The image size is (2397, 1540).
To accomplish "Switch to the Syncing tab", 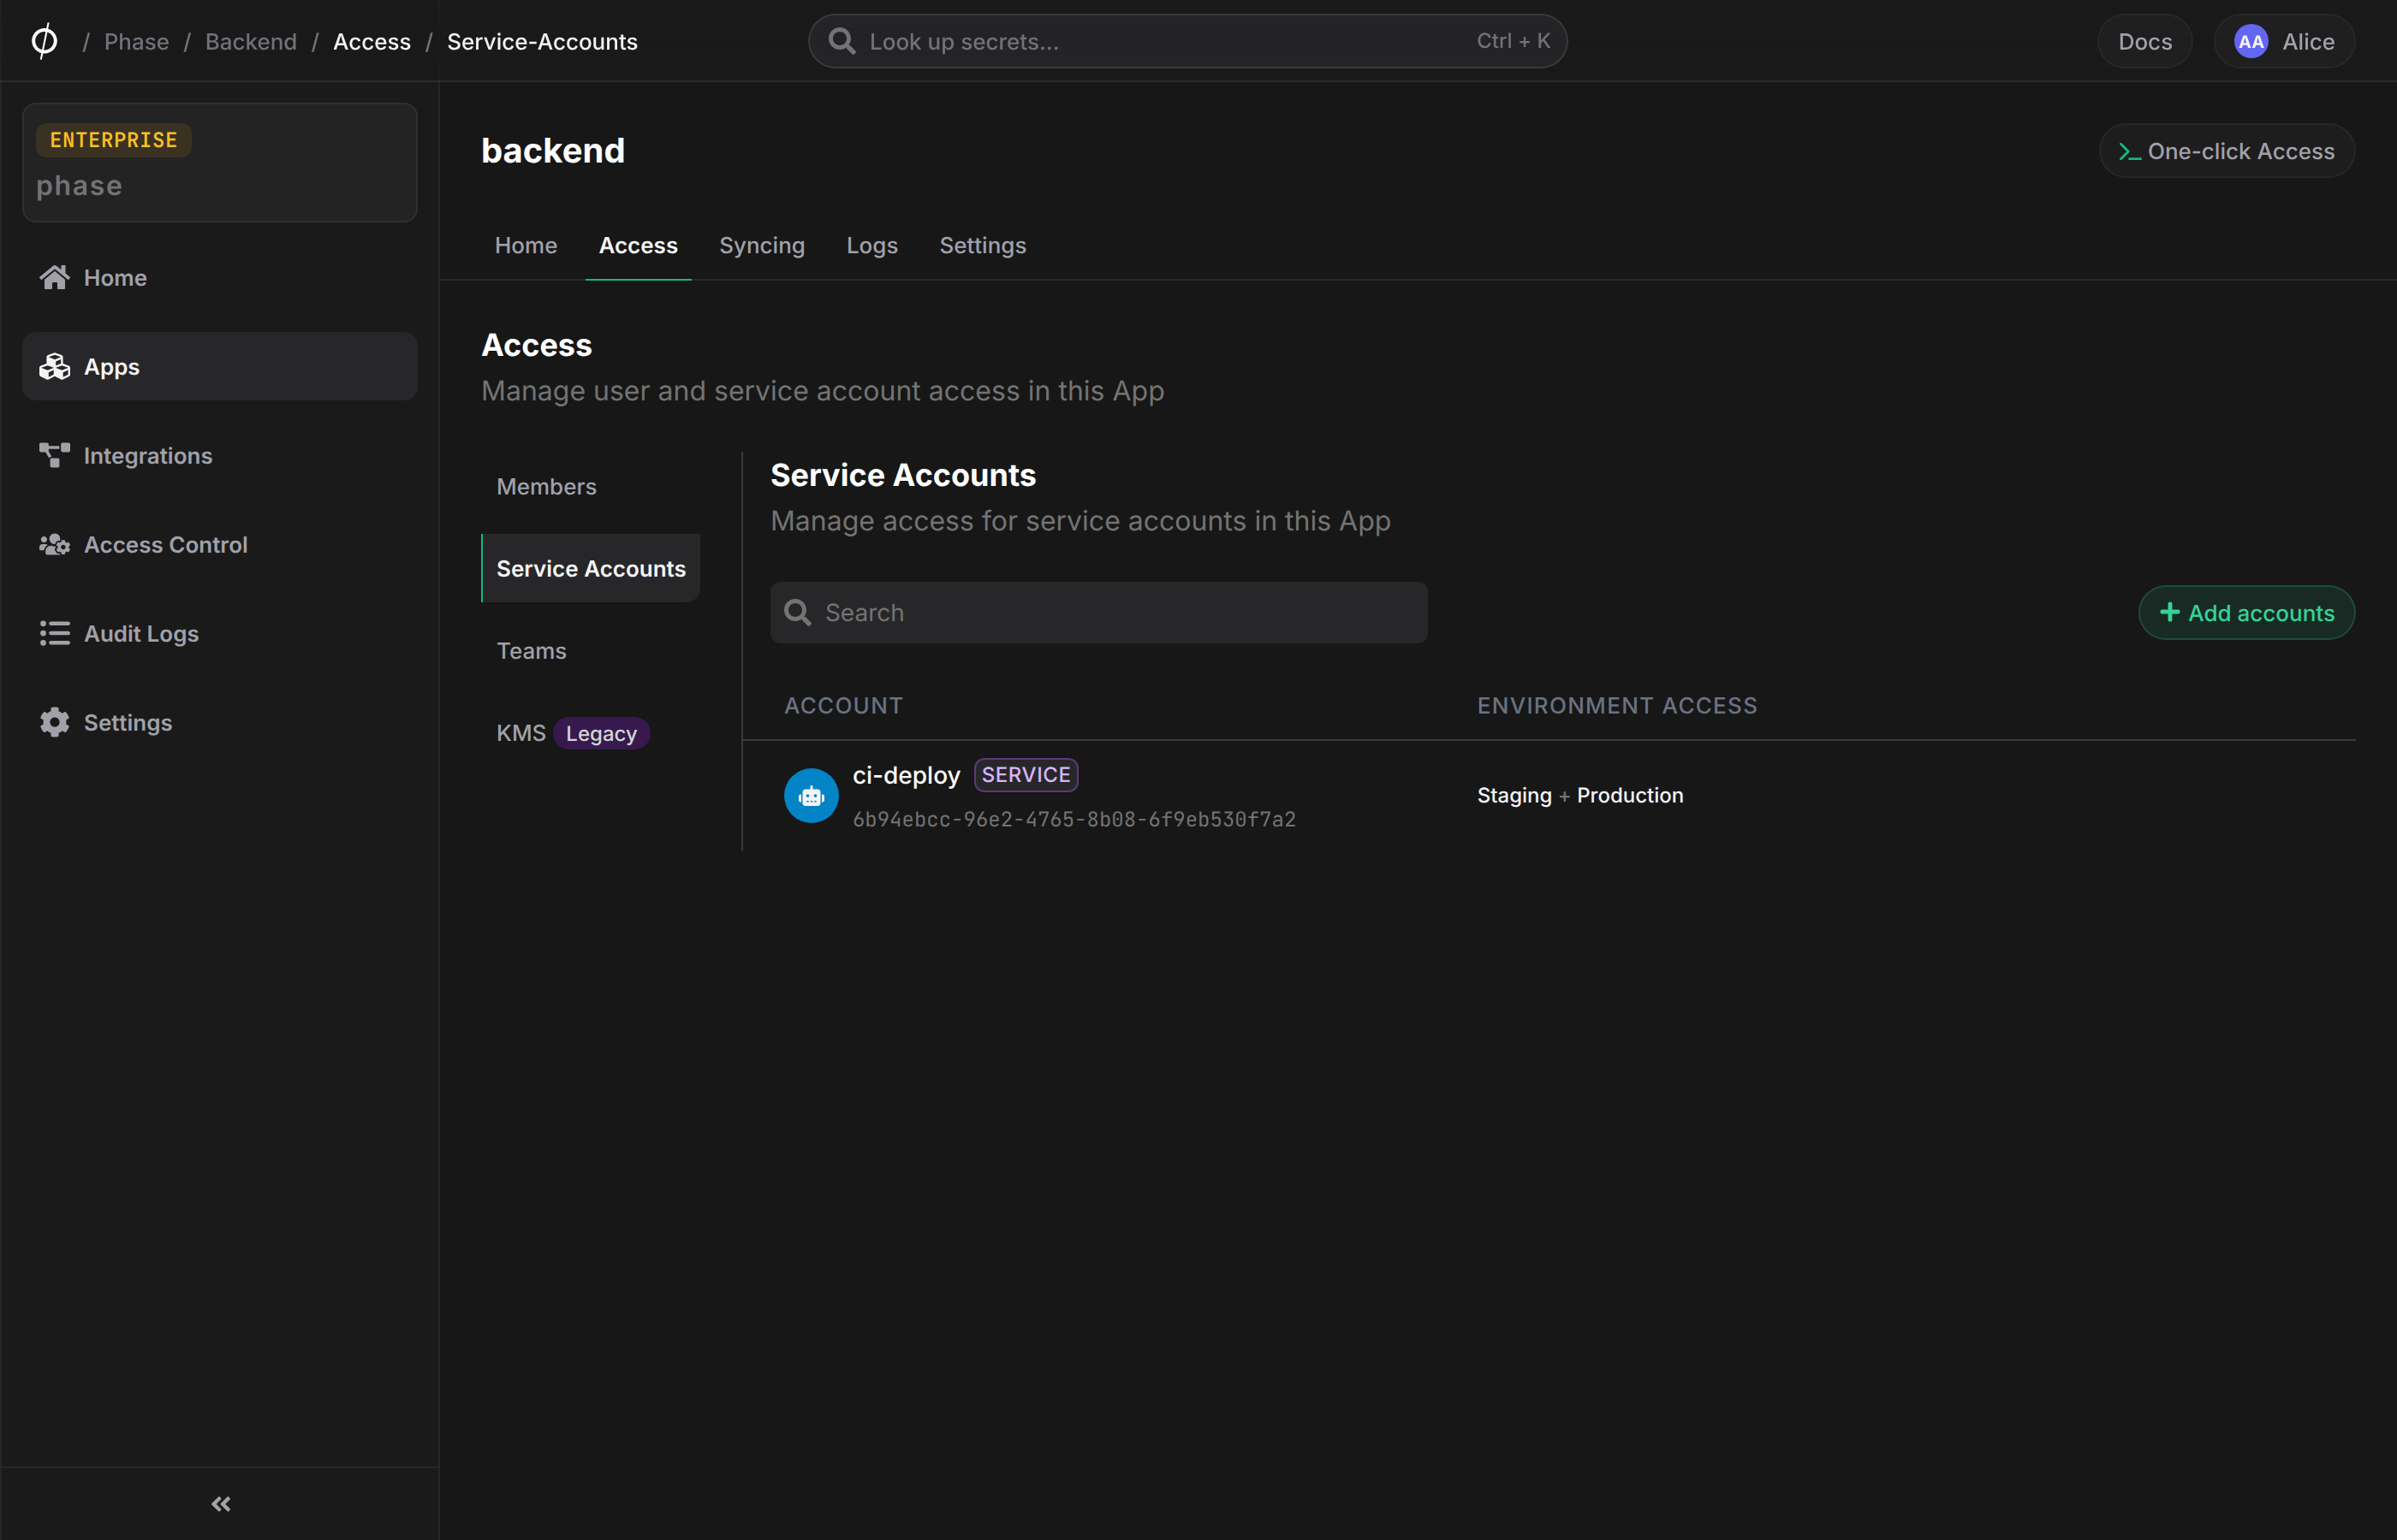I will click(x=761, y=245).
